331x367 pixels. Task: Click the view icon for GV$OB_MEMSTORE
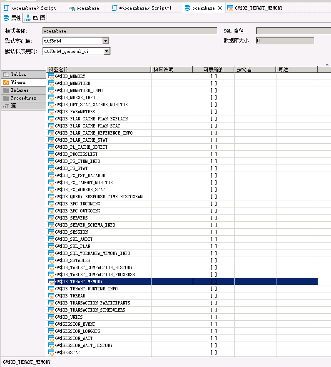51,83
